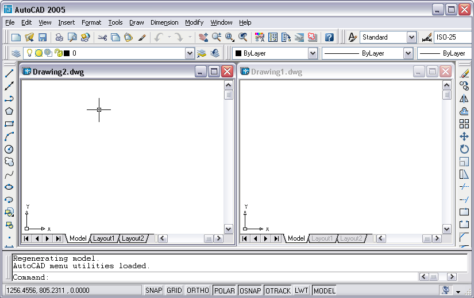Select the Move modify tool
474x298 pixels.
click(464, 136)
